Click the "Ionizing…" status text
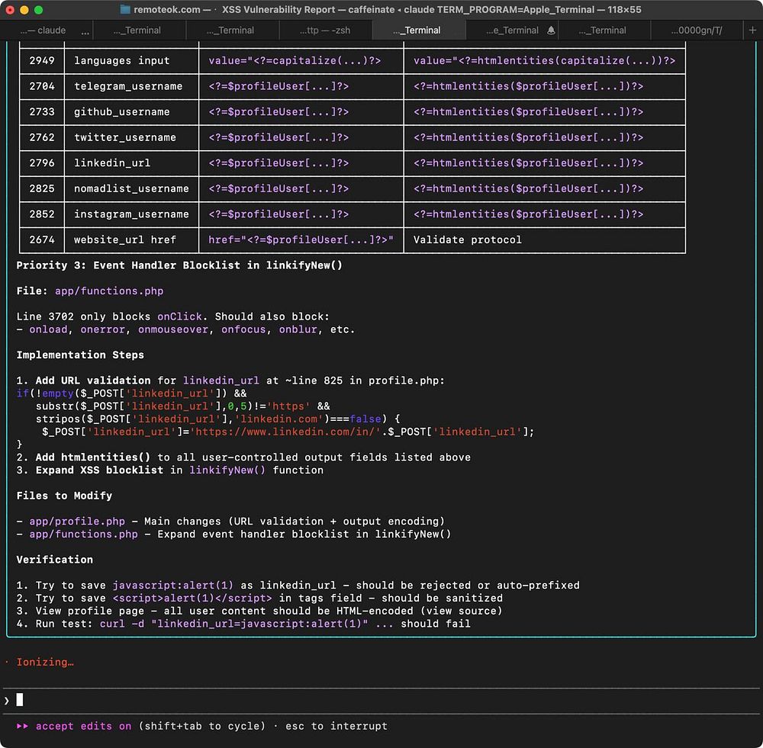Viewport: 763px width, 748px height. pyautogui.click(x=45, y=662)
